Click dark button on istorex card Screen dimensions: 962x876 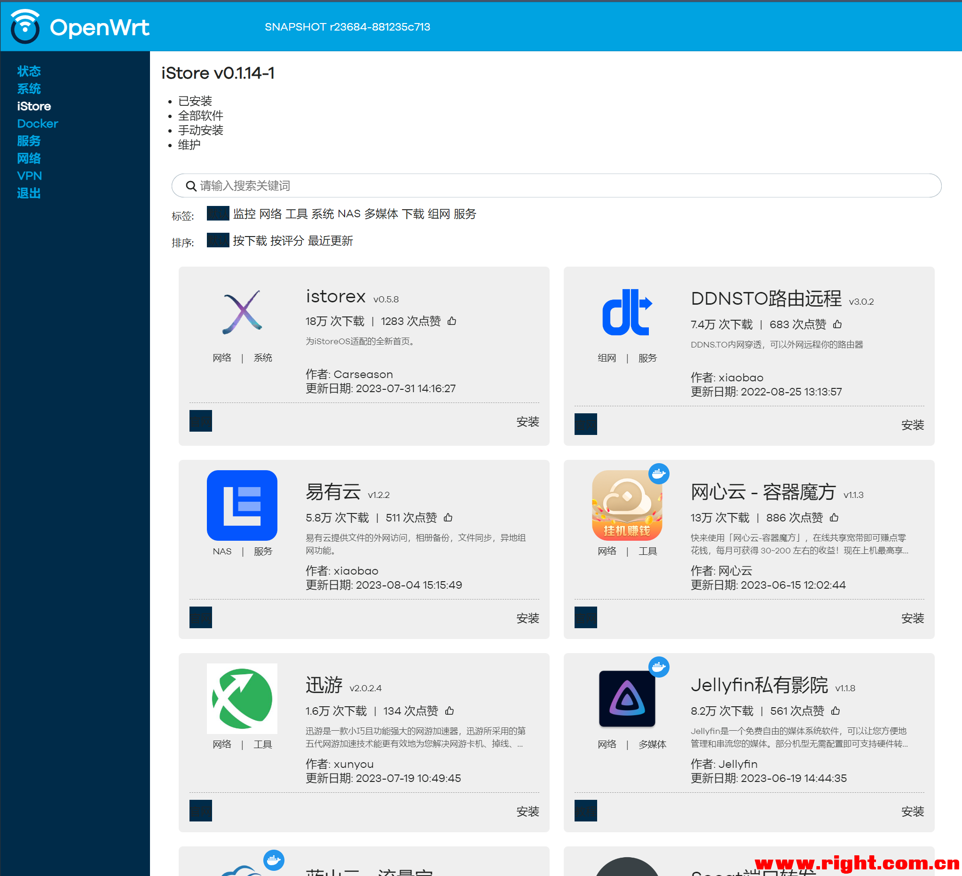tap(200, 421)
